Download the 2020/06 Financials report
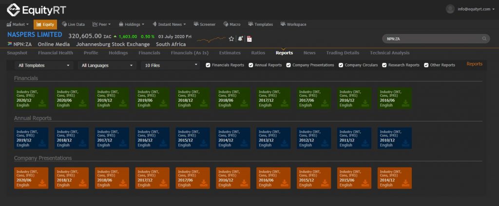The width and height of the screenshot is (499, 206). (82, 103)
